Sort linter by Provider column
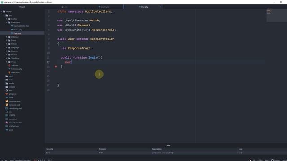The width and height of the screenshot is (287, 161). [x=103, y=149]
